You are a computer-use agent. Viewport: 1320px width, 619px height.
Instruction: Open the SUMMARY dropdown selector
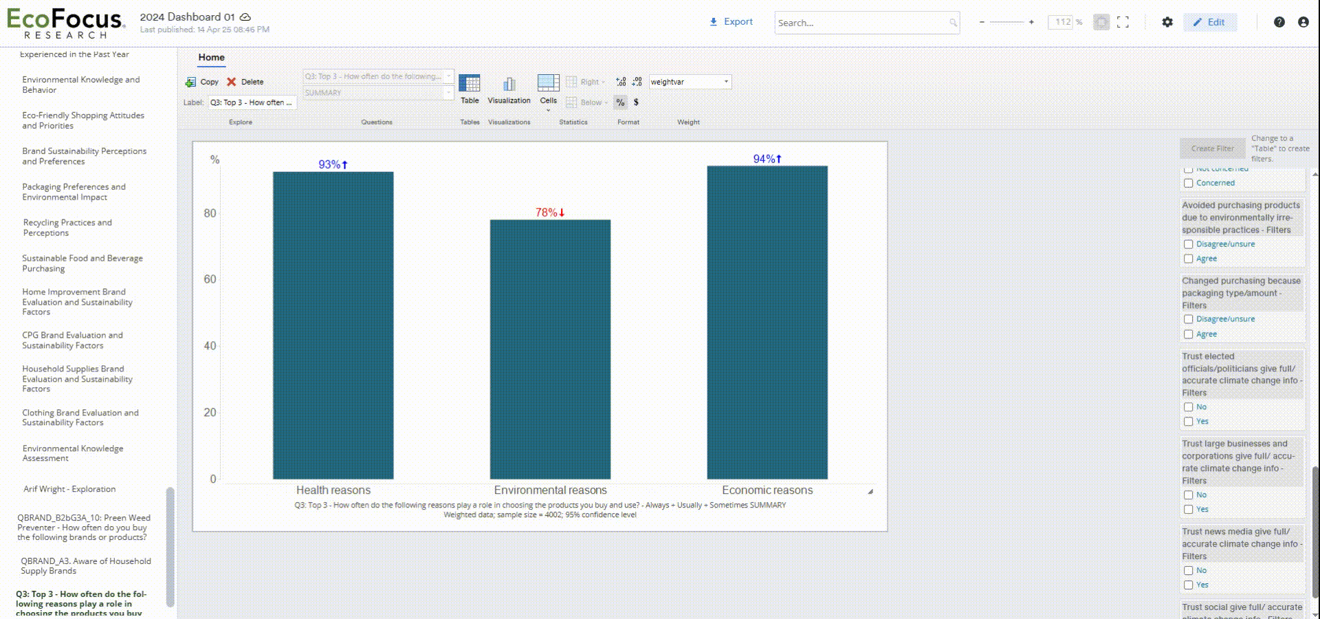click(378, 92)
